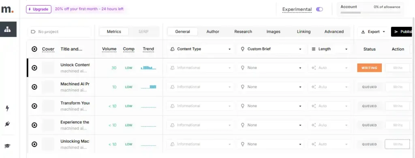Screen dimensions: 415x158
Task: Click Write button in 'Unlock Content' row
Action: point(398,68)
